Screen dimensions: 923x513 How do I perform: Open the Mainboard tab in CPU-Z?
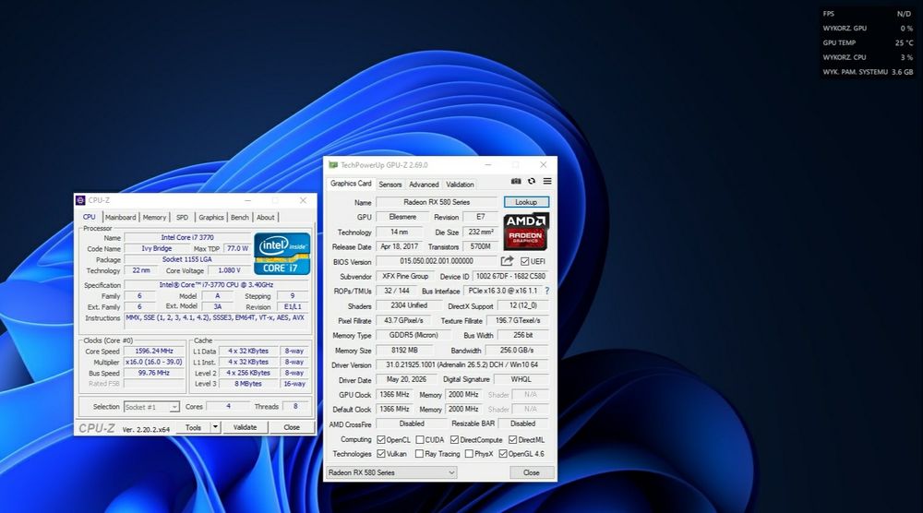pos(121,217)
